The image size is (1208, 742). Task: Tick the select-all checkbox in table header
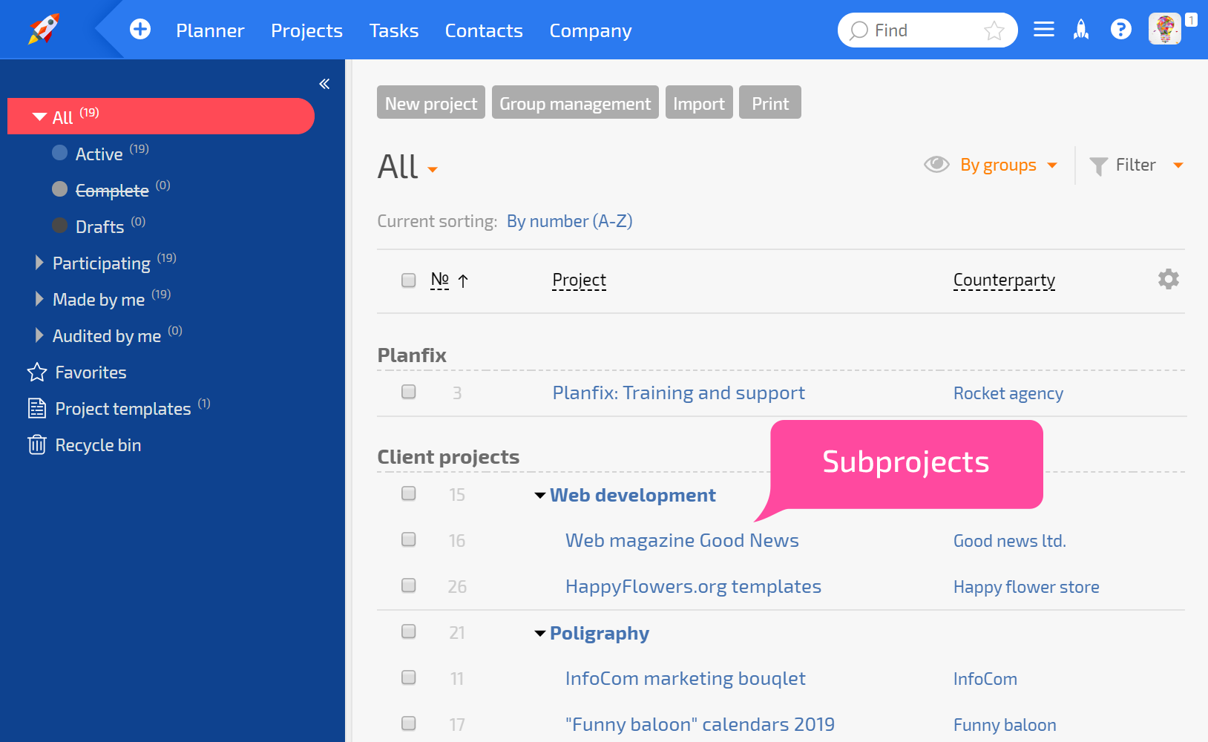(408, 280)
